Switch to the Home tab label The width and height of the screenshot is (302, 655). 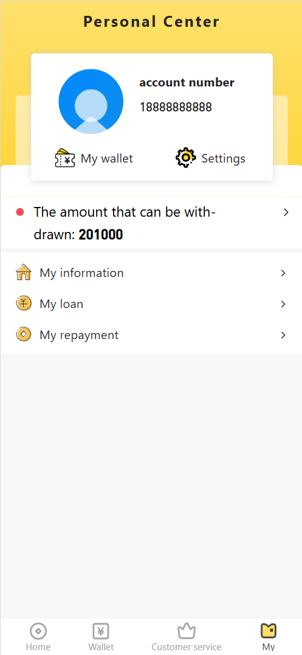pyautogui.click(x=38, y=647)
